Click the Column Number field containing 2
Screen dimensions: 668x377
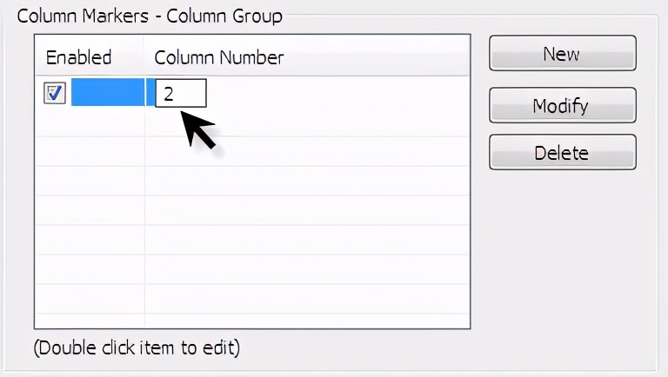coord(180,93)
